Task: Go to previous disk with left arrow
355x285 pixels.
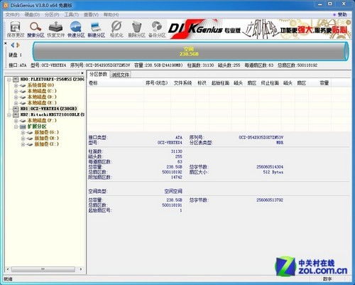Action: click(12, 45)
